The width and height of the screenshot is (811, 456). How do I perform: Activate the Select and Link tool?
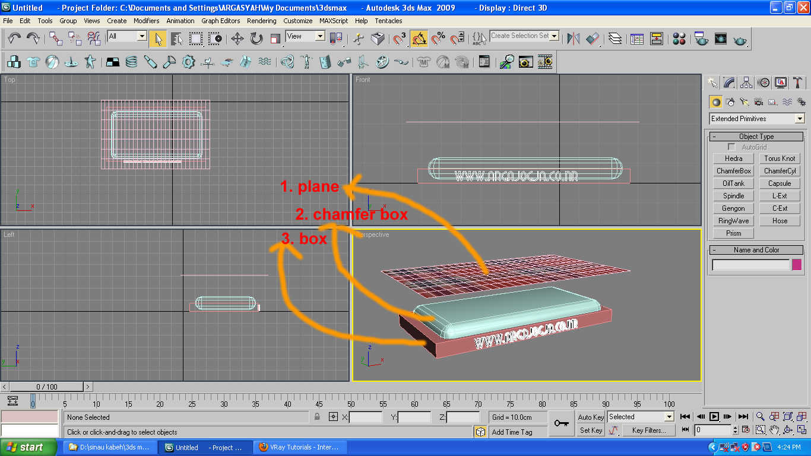click(56, 39)
